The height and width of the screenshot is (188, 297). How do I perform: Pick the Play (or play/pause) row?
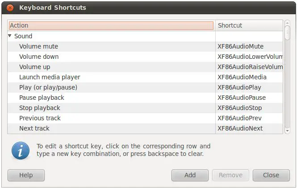tap(48, 87)
